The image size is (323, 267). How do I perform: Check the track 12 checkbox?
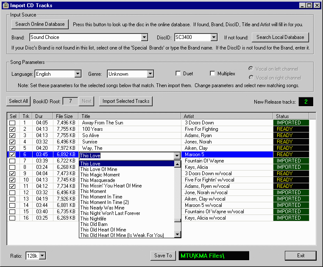[x=12, y=193]
